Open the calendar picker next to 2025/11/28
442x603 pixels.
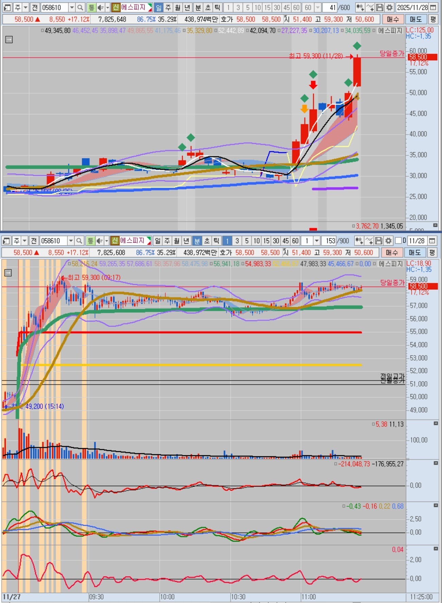point(433,7)
